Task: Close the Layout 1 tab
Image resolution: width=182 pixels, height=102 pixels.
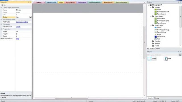Action: [x=44, y=2]
